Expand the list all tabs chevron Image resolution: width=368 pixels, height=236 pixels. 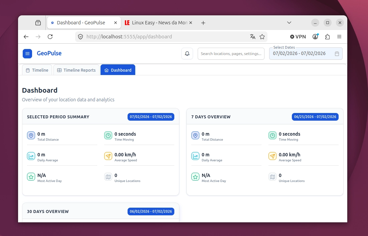pos(289,23)
